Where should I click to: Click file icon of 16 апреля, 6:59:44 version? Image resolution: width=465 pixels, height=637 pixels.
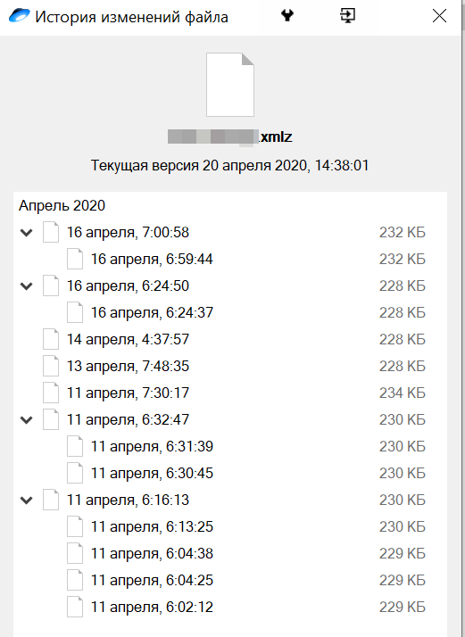click(75, 259)
